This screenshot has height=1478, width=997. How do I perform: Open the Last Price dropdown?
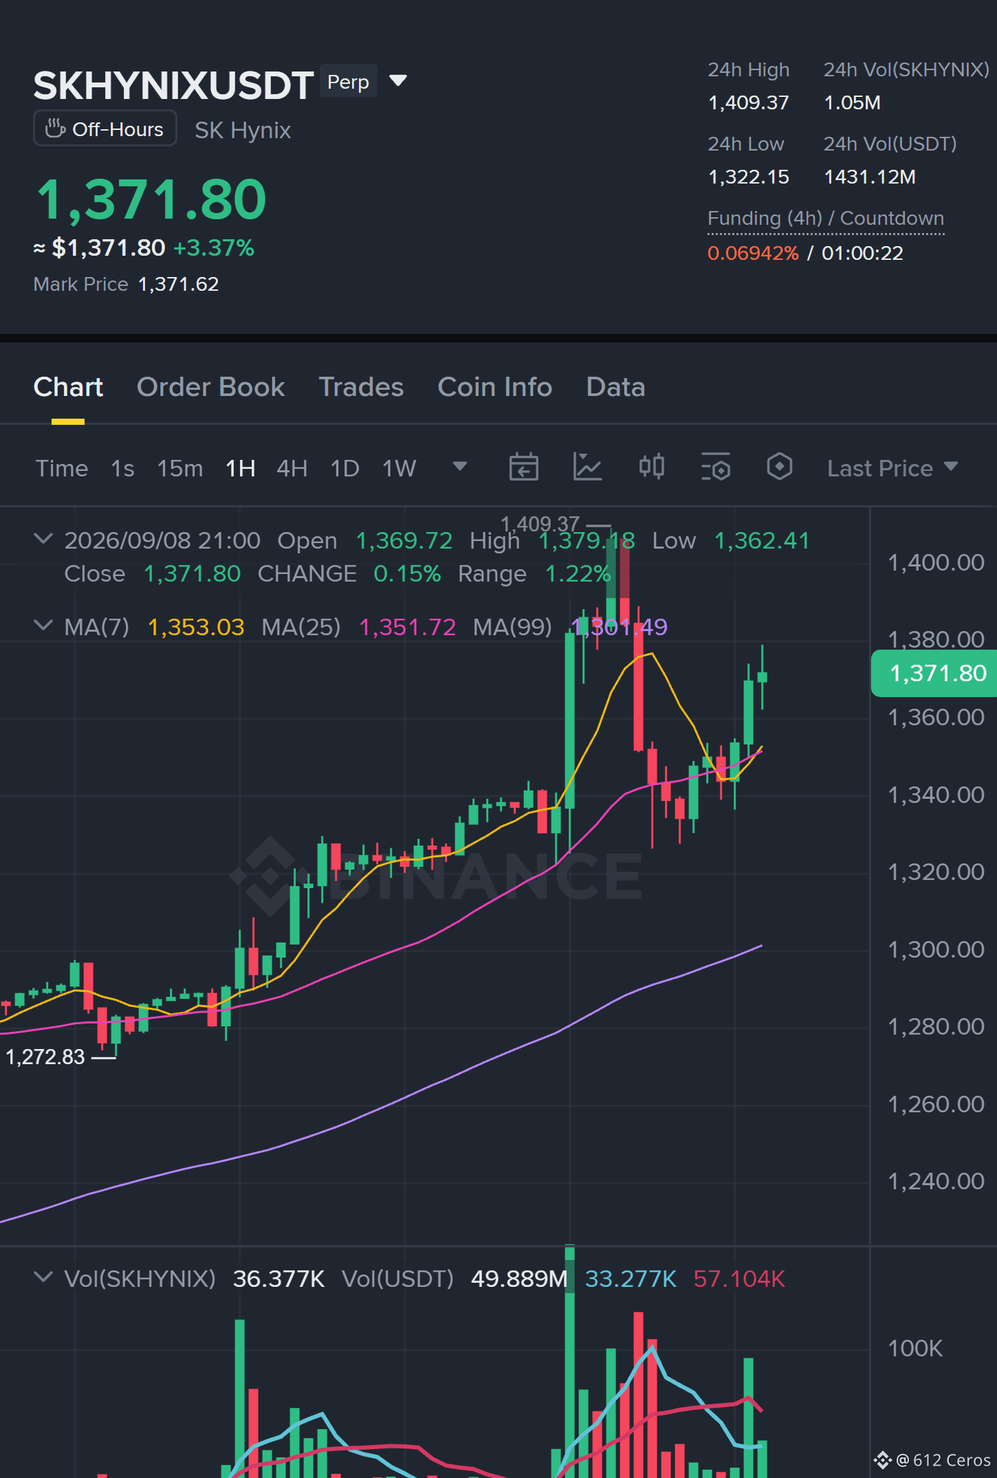(892, 468)
